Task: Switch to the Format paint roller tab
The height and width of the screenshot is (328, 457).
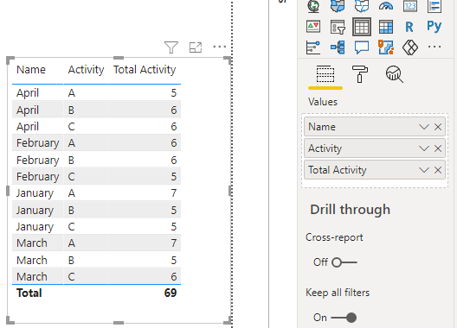Action: pyautogui.click(x=360, y=74)
